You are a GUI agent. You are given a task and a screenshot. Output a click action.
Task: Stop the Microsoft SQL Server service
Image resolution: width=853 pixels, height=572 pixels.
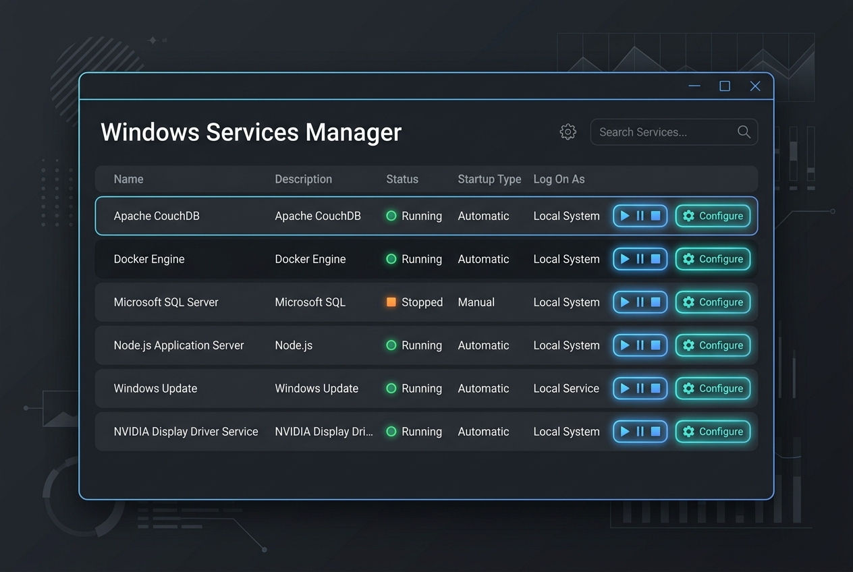coord(655,302)
